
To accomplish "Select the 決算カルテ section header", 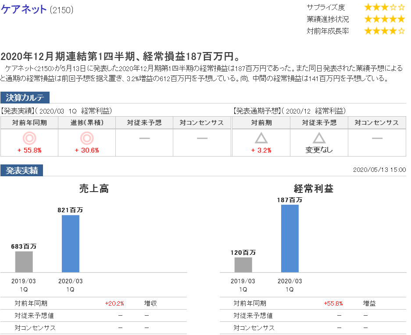I will tap(25, 97).
